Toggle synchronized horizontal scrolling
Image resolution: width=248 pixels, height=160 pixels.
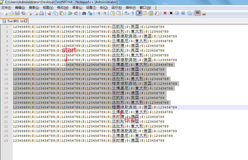click(119, 13)
